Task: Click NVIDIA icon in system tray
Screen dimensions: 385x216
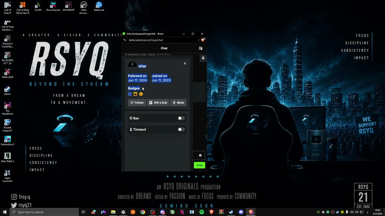Action: pyautogui.click(x=318, y=212)
